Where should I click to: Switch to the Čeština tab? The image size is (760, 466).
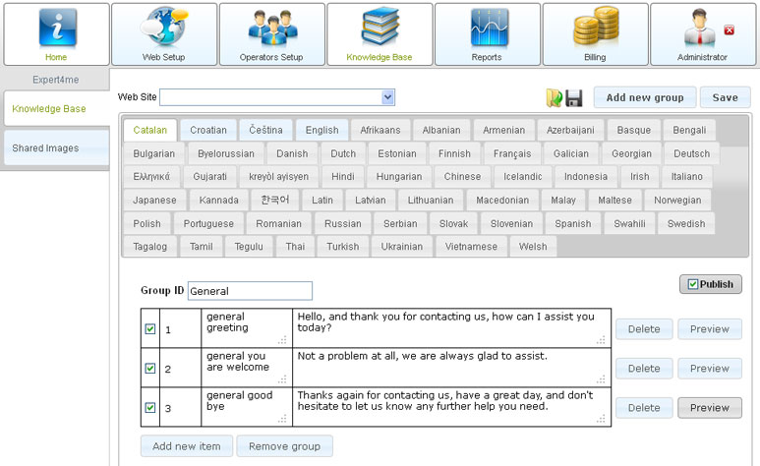[265, 130]
